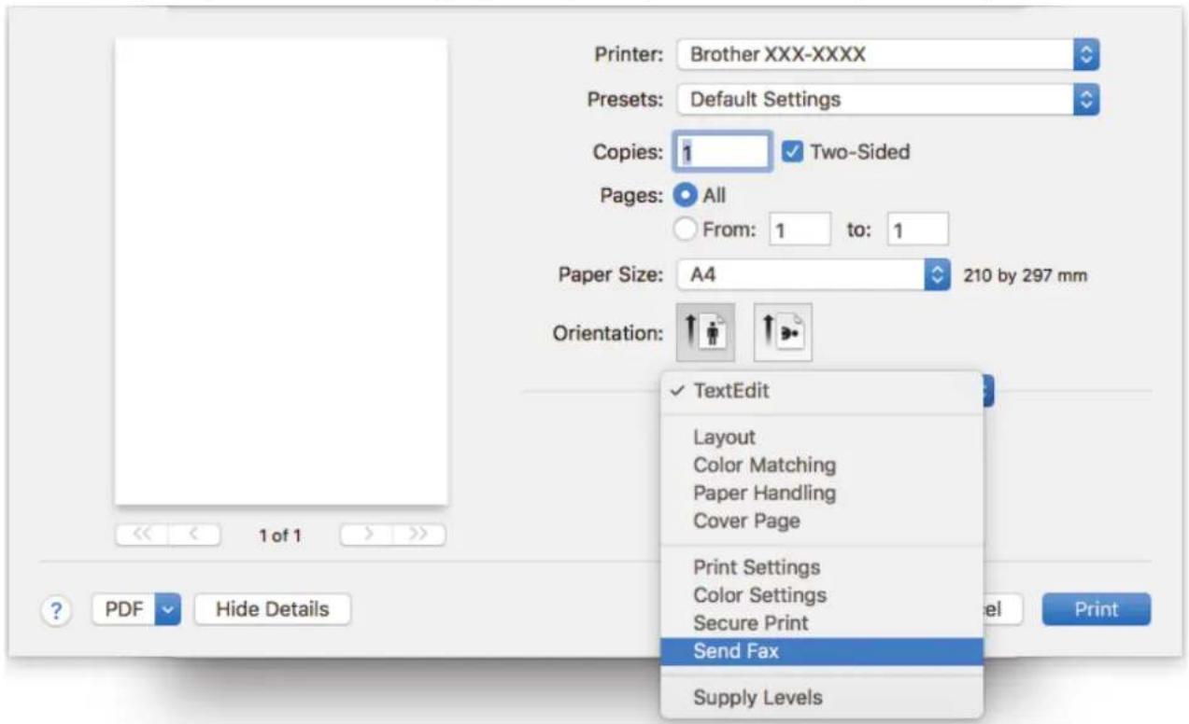Viewport: 1189px width, 724px height.
Task: Choose Paper Handling menu item
Action: [x=822, y=493]
